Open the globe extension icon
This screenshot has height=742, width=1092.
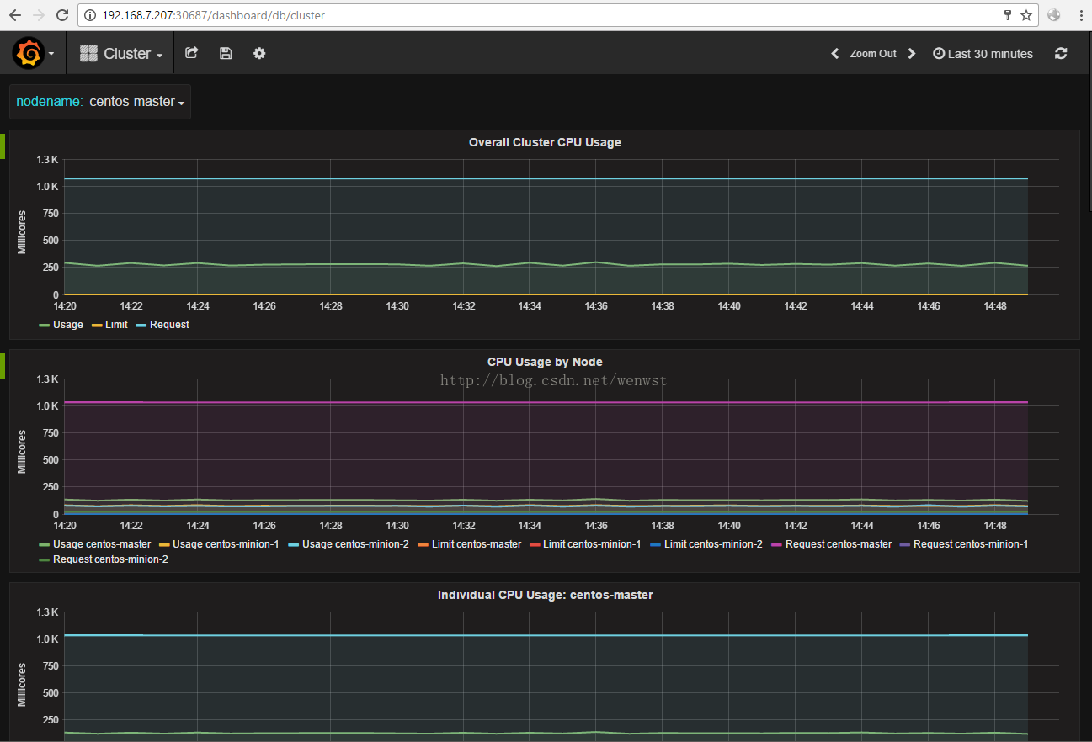(x=1054, y=15)
